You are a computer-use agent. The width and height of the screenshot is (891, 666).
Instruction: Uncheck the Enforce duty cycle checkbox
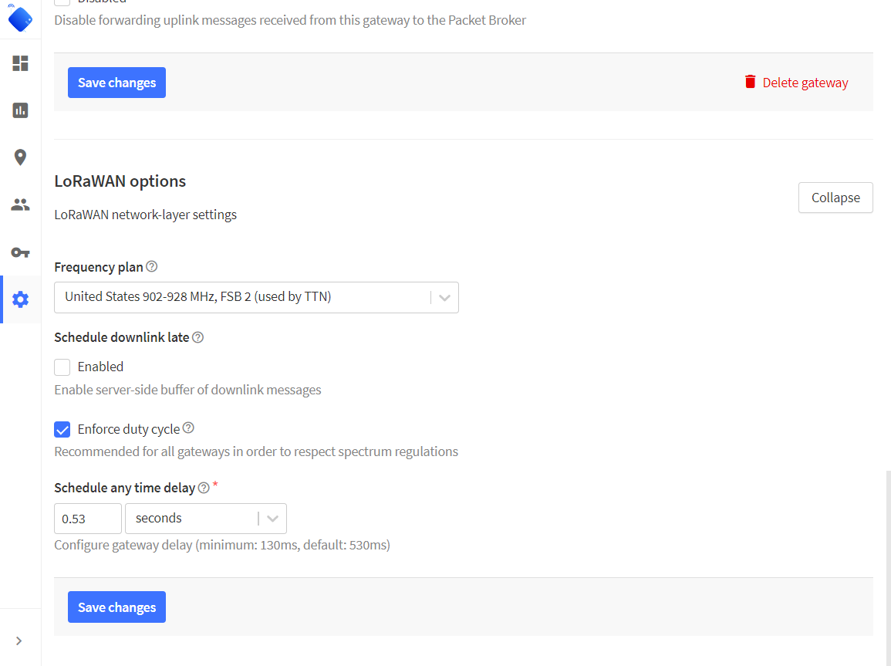click(62, 429)
